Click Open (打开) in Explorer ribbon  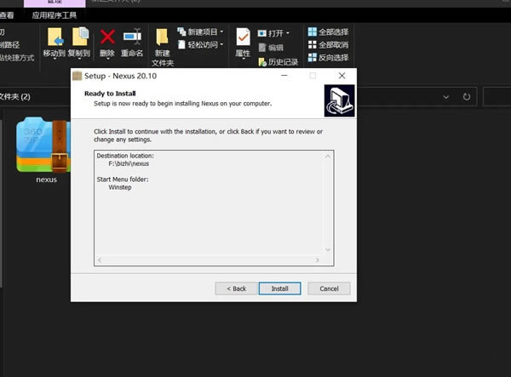pyautogui.click(x=273, y=33)
